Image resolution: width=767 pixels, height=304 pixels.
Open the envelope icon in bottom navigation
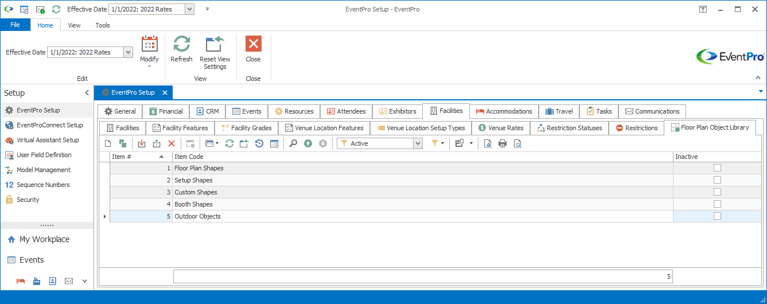[x=69, y=281]
